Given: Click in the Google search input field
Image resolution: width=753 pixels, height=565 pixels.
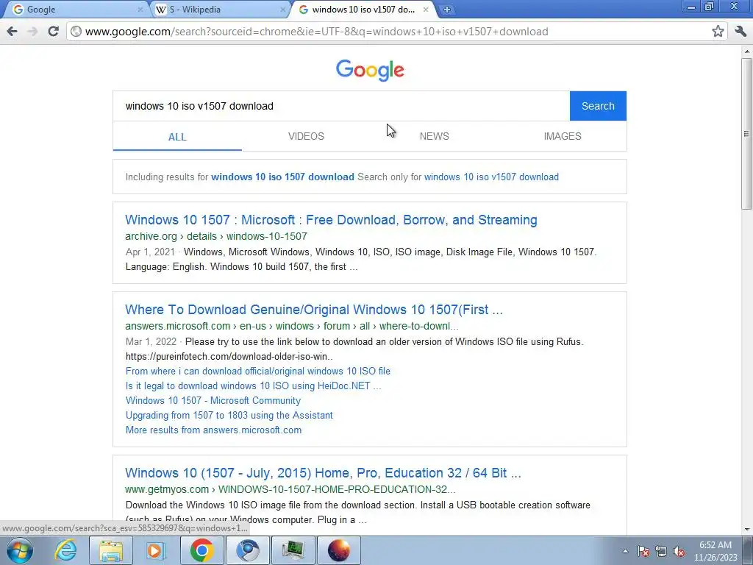Looking at the screenshot, I should tap(341, 106).
